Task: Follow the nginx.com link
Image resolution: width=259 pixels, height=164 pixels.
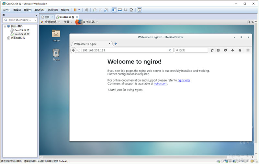Action: (160, 84)
